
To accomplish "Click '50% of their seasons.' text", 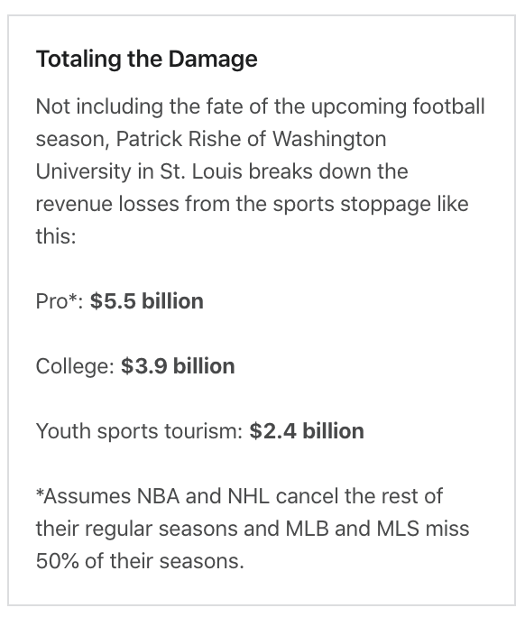I will pos(140,561).
